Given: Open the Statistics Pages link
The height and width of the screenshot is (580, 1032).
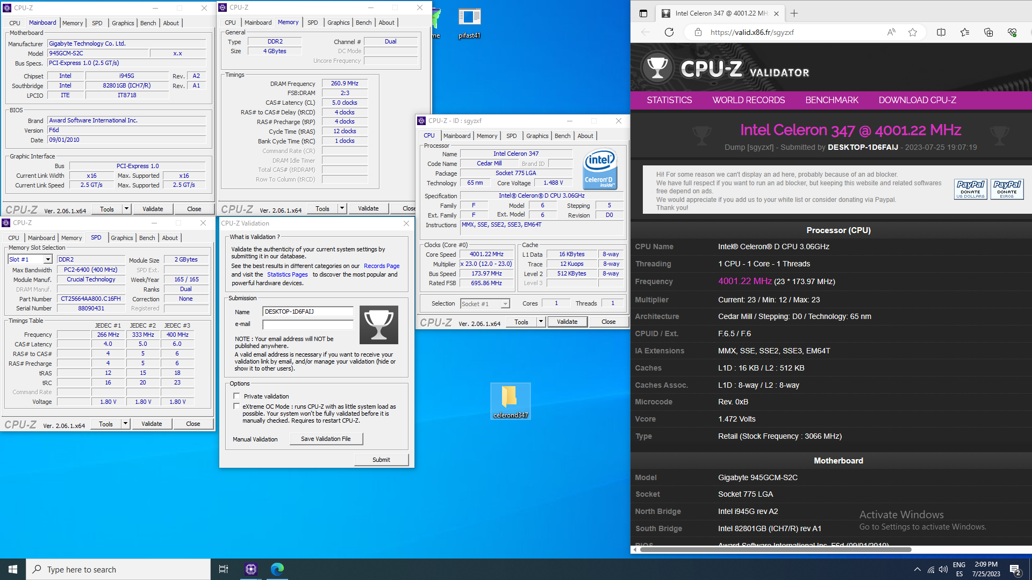Looking at the screenshot, I should pyautogui.click(x=288, y=274).
